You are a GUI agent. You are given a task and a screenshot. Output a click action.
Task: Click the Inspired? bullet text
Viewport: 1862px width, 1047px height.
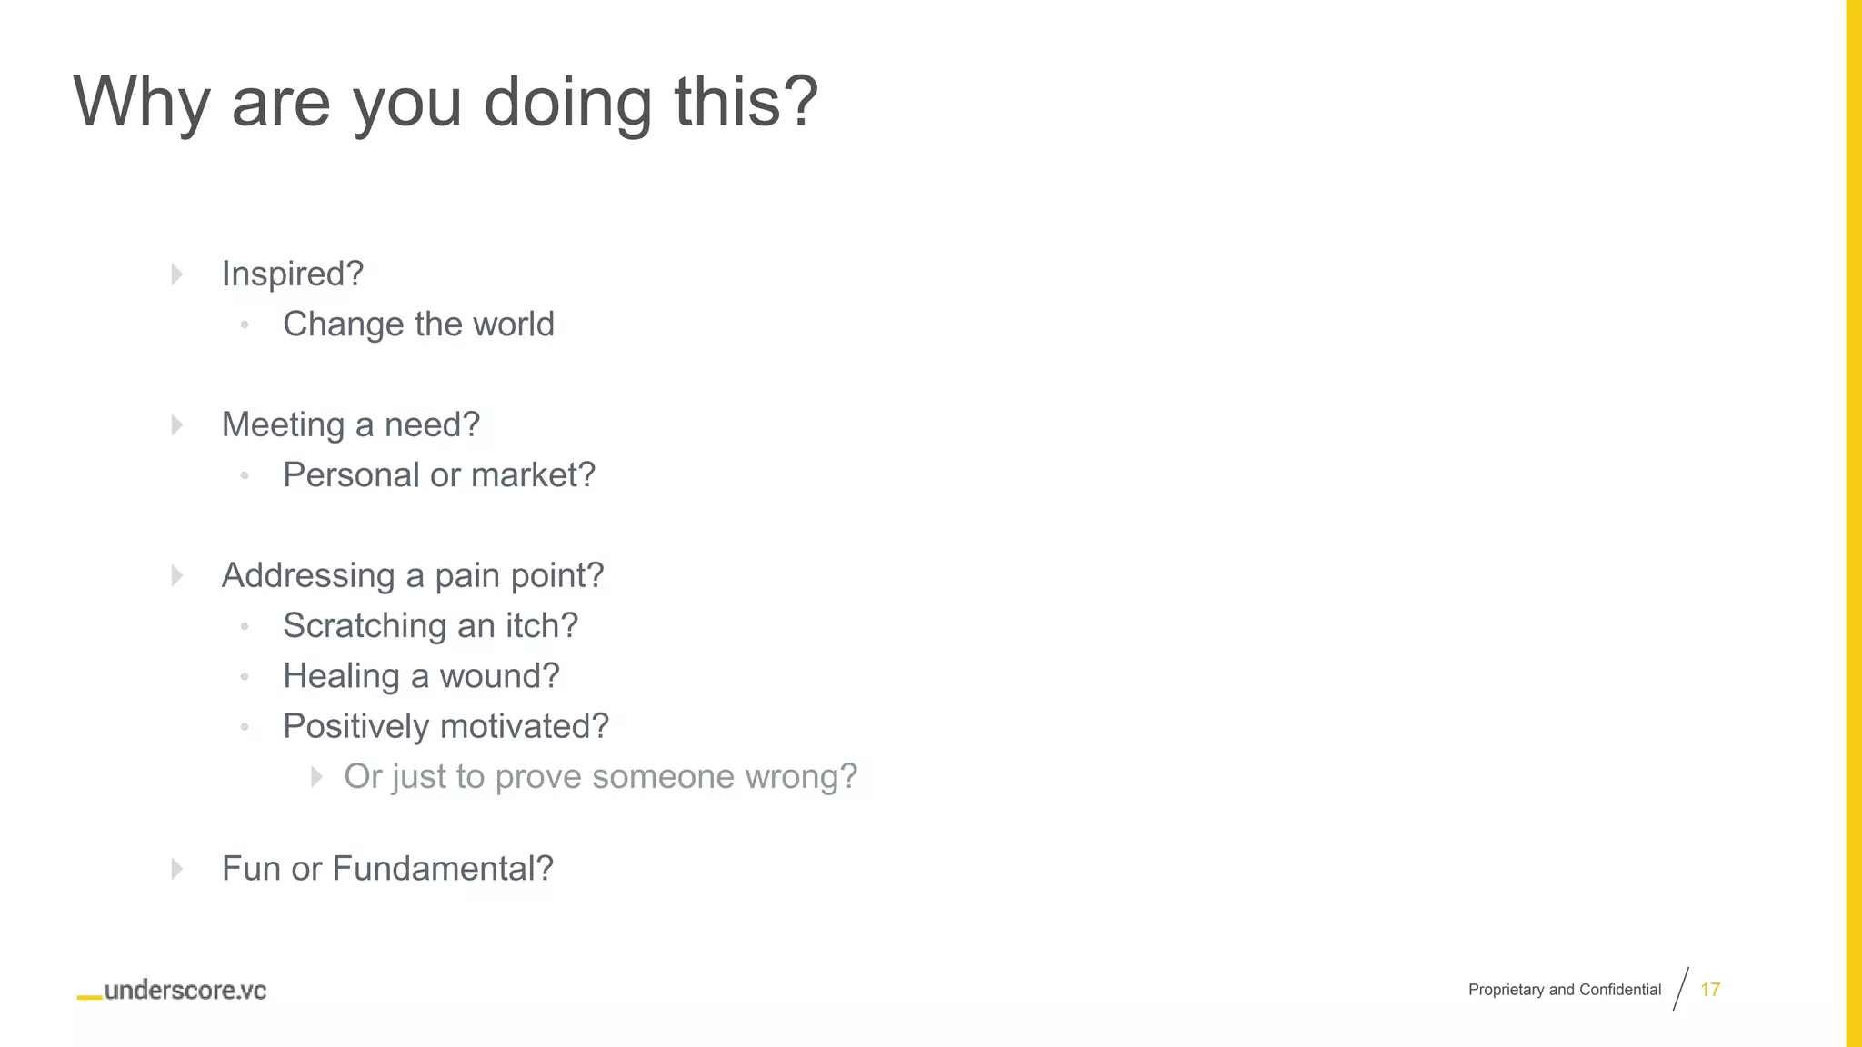293,274
